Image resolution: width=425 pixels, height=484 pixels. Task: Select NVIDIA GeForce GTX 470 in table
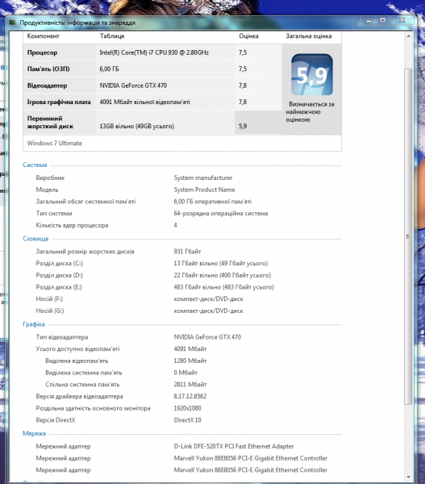click(x=133, y=86)
